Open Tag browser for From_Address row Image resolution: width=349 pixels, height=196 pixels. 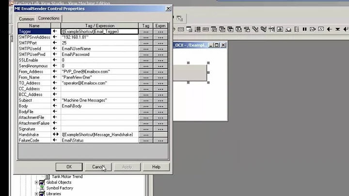146,72
